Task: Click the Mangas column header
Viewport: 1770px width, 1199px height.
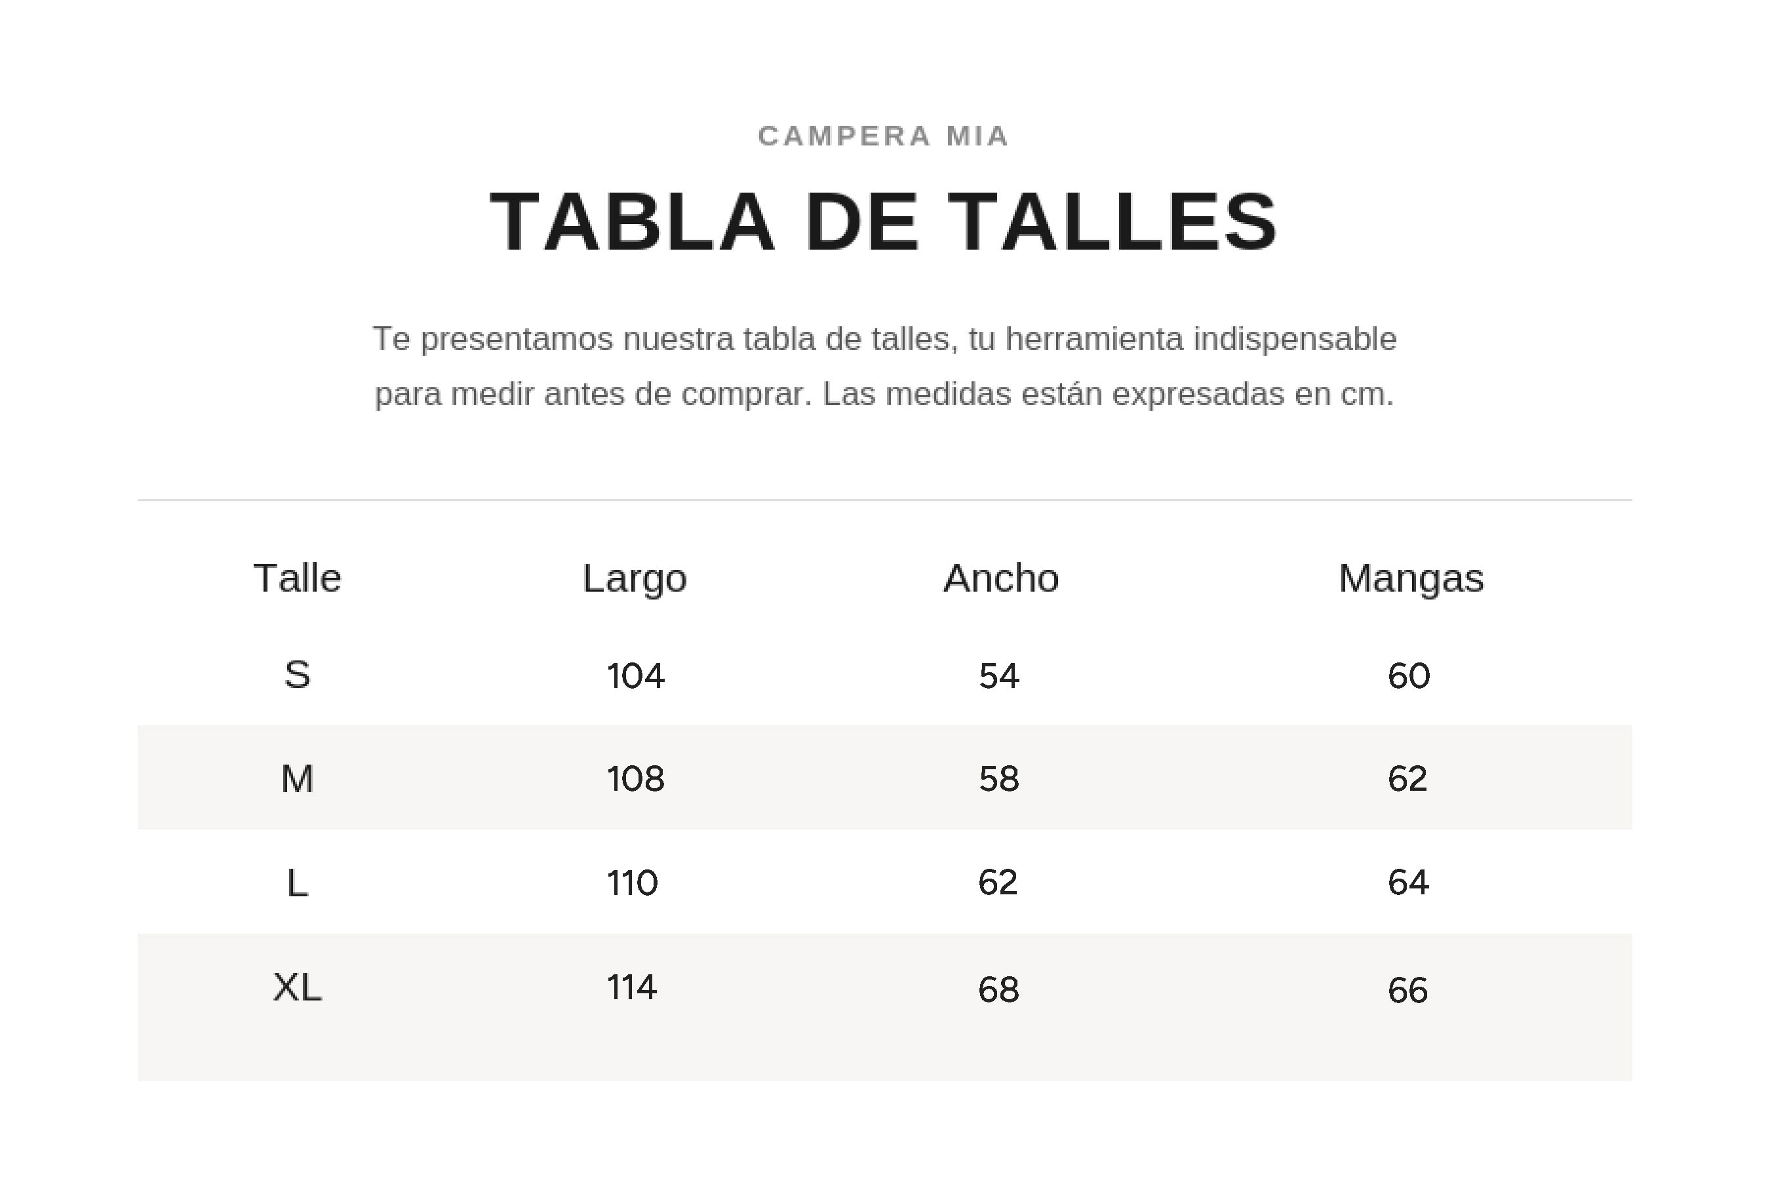Action: pos(1411,579)
